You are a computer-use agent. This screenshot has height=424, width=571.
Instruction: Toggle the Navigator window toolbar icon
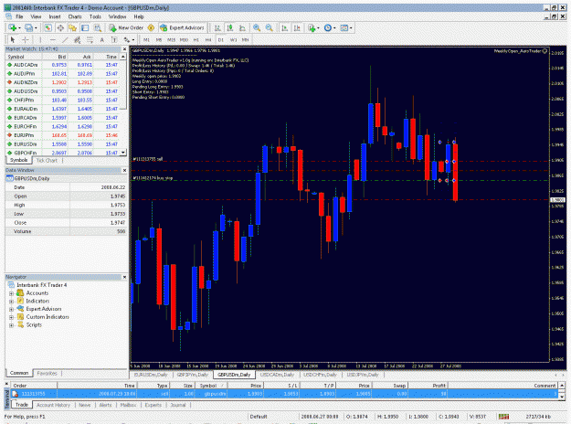pyautogui.click(x=72, y=27)
